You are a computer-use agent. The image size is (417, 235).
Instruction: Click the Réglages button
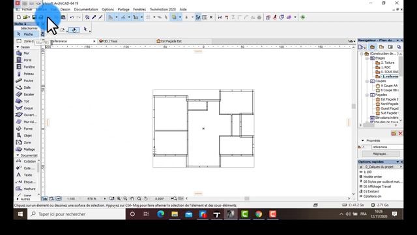click(x=381, y=154)
